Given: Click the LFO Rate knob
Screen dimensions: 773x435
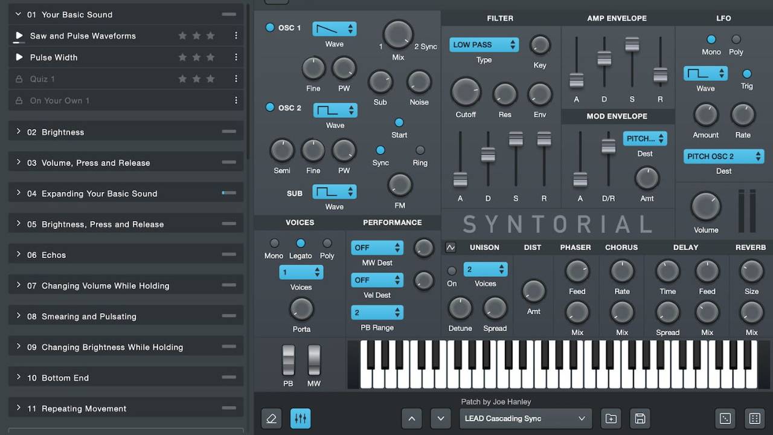Looking at the screenshot, I should point(743,115).
